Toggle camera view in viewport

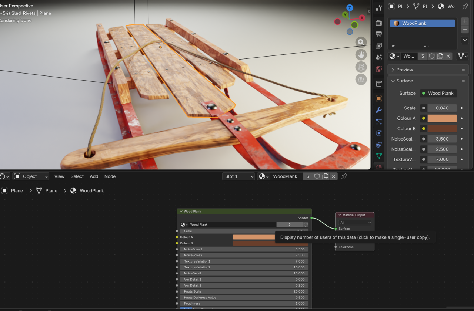point(361,67)
